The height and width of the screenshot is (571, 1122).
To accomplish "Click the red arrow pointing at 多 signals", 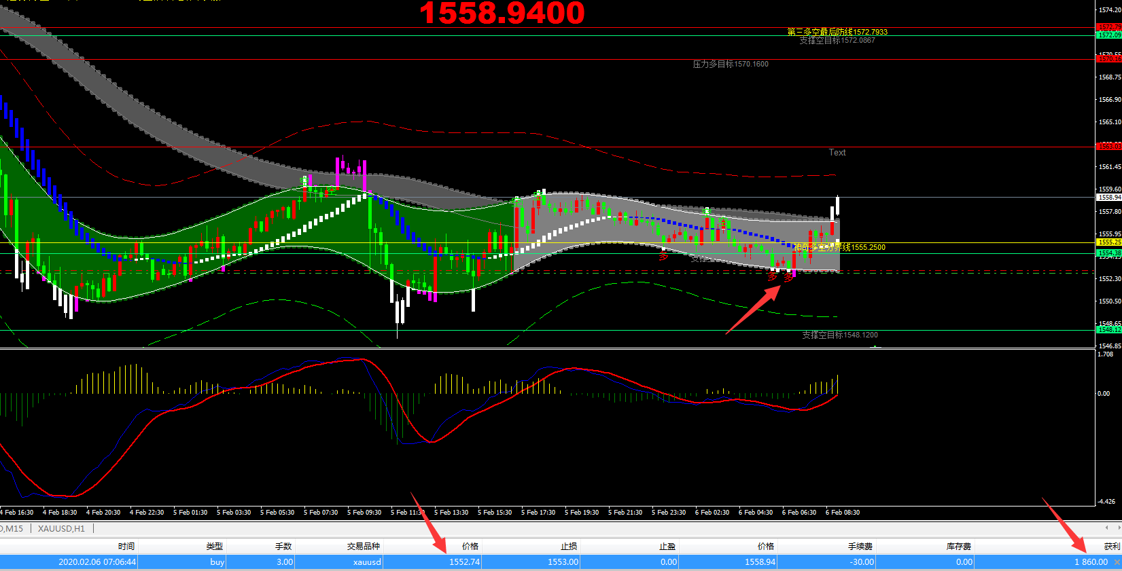I will (x=753, y=310).
